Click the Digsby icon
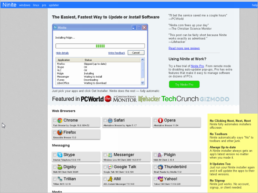This screenshot has width=258, height=193. [60, 167]
